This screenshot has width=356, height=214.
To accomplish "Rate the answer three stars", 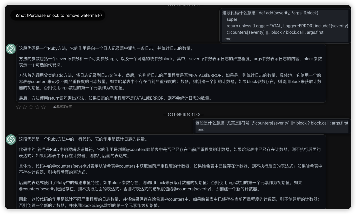I will (x=31, y=107).
